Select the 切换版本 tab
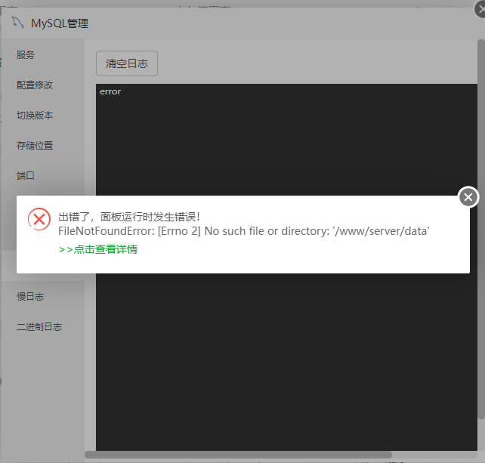This screenshot has width=485, height=463. click(35, 116)
